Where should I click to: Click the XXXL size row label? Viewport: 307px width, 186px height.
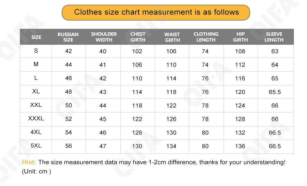pos(36,119)
